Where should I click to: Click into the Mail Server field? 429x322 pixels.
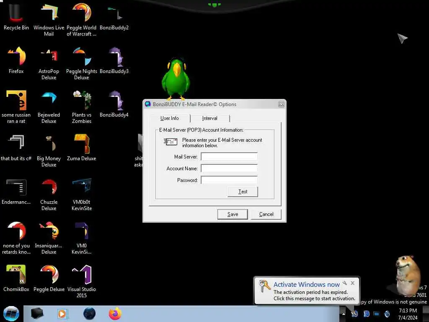[x=229, y=157]
